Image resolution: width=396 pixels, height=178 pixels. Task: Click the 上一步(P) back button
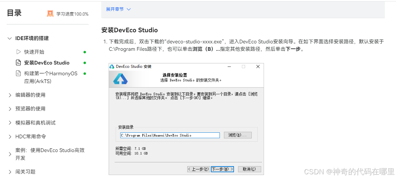[198, 169]
